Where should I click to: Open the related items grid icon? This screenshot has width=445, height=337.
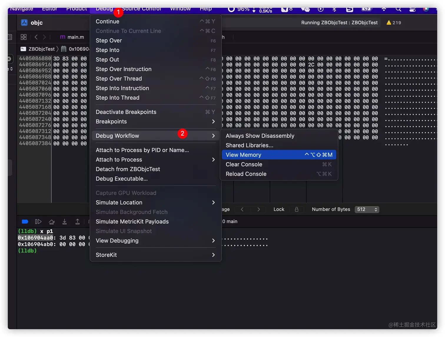pyautogui.click(x=24, y=37)
